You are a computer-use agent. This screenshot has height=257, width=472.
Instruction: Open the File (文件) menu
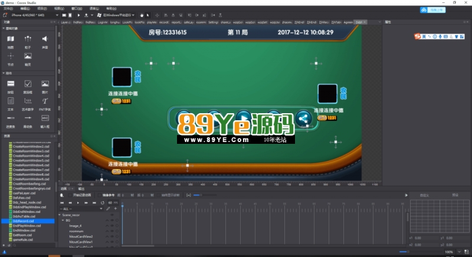tap(8, 8)
